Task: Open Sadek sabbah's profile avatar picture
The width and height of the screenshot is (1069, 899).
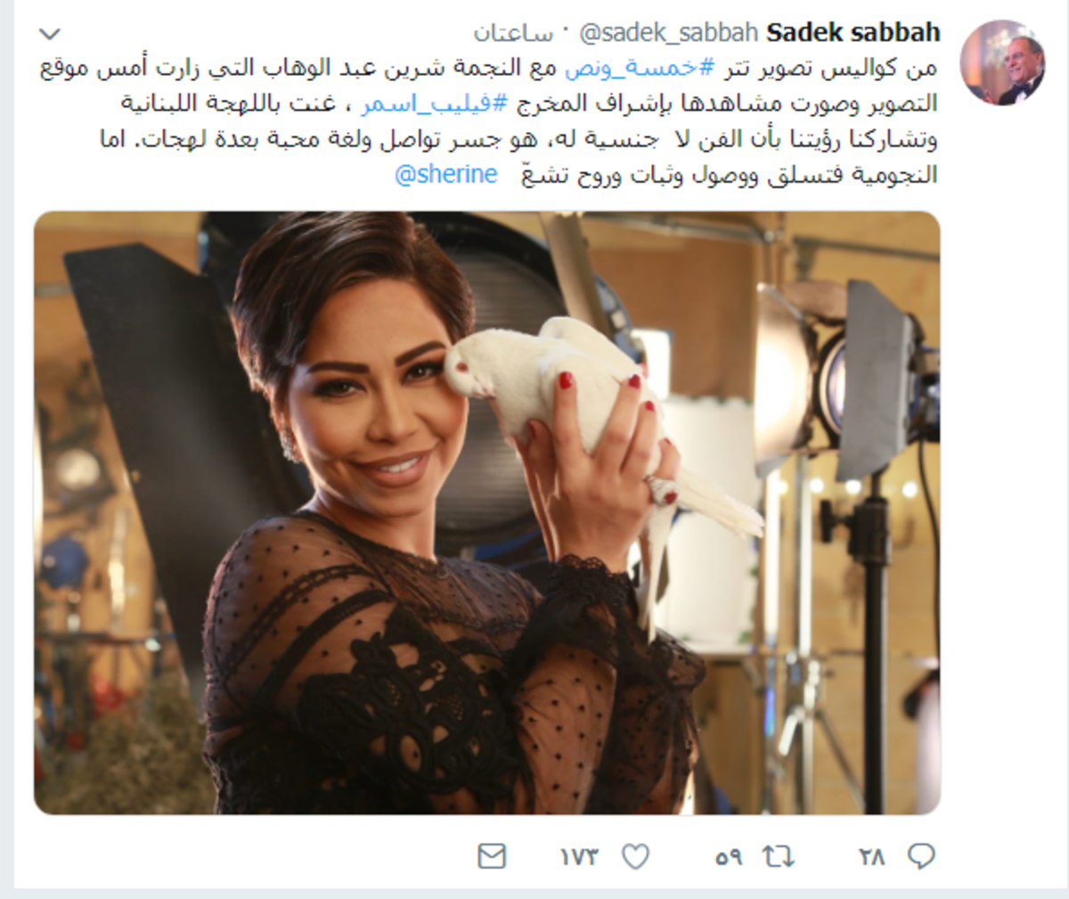Action: pos(1001,61)
